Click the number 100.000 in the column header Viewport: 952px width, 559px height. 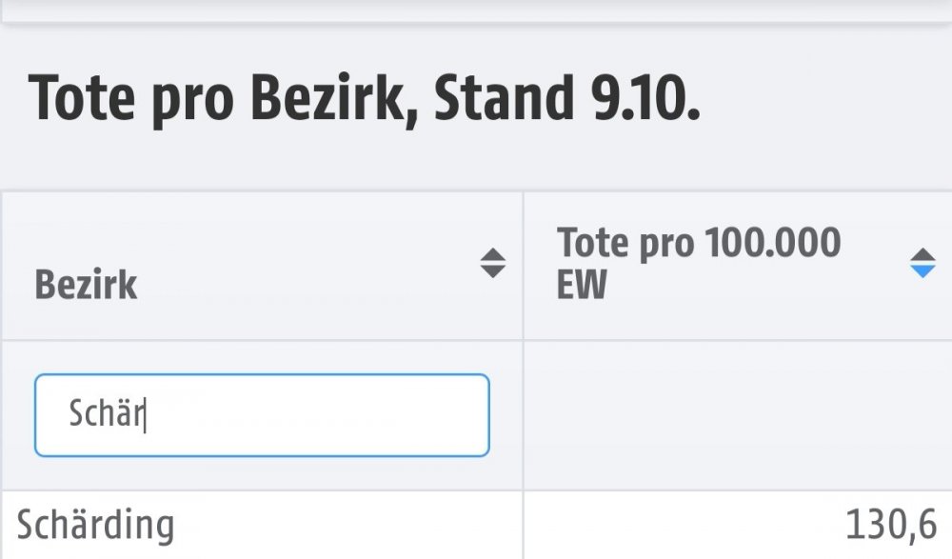tap(773, 244)
